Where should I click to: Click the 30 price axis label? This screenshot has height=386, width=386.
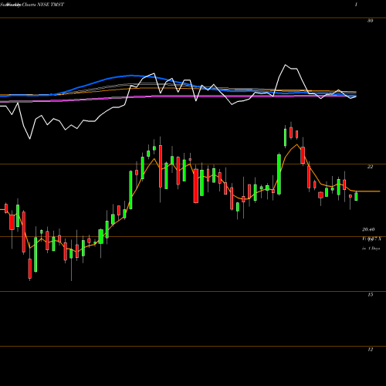point(370,21)
